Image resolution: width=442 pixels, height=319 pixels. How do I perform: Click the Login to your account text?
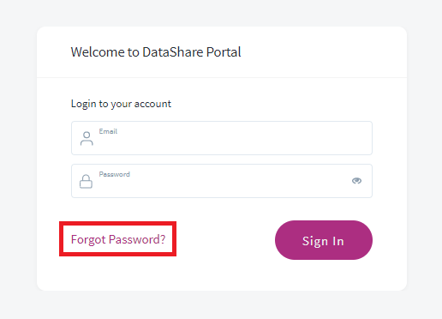(x=121, y=104)
